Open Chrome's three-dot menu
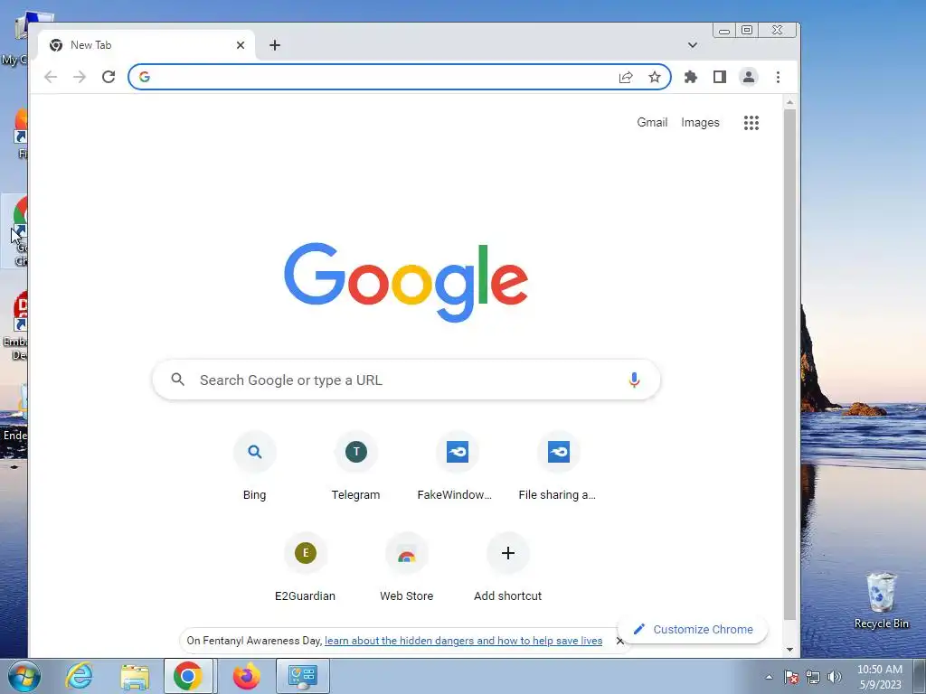 (x=778, y=77)
